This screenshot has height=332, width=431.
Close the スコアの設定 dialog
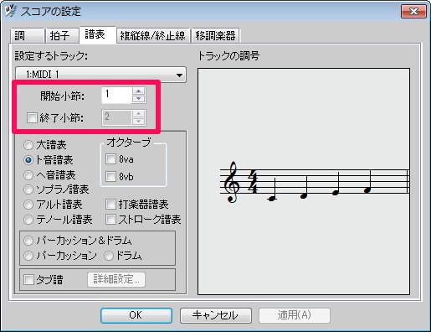(x=413, y=12)
